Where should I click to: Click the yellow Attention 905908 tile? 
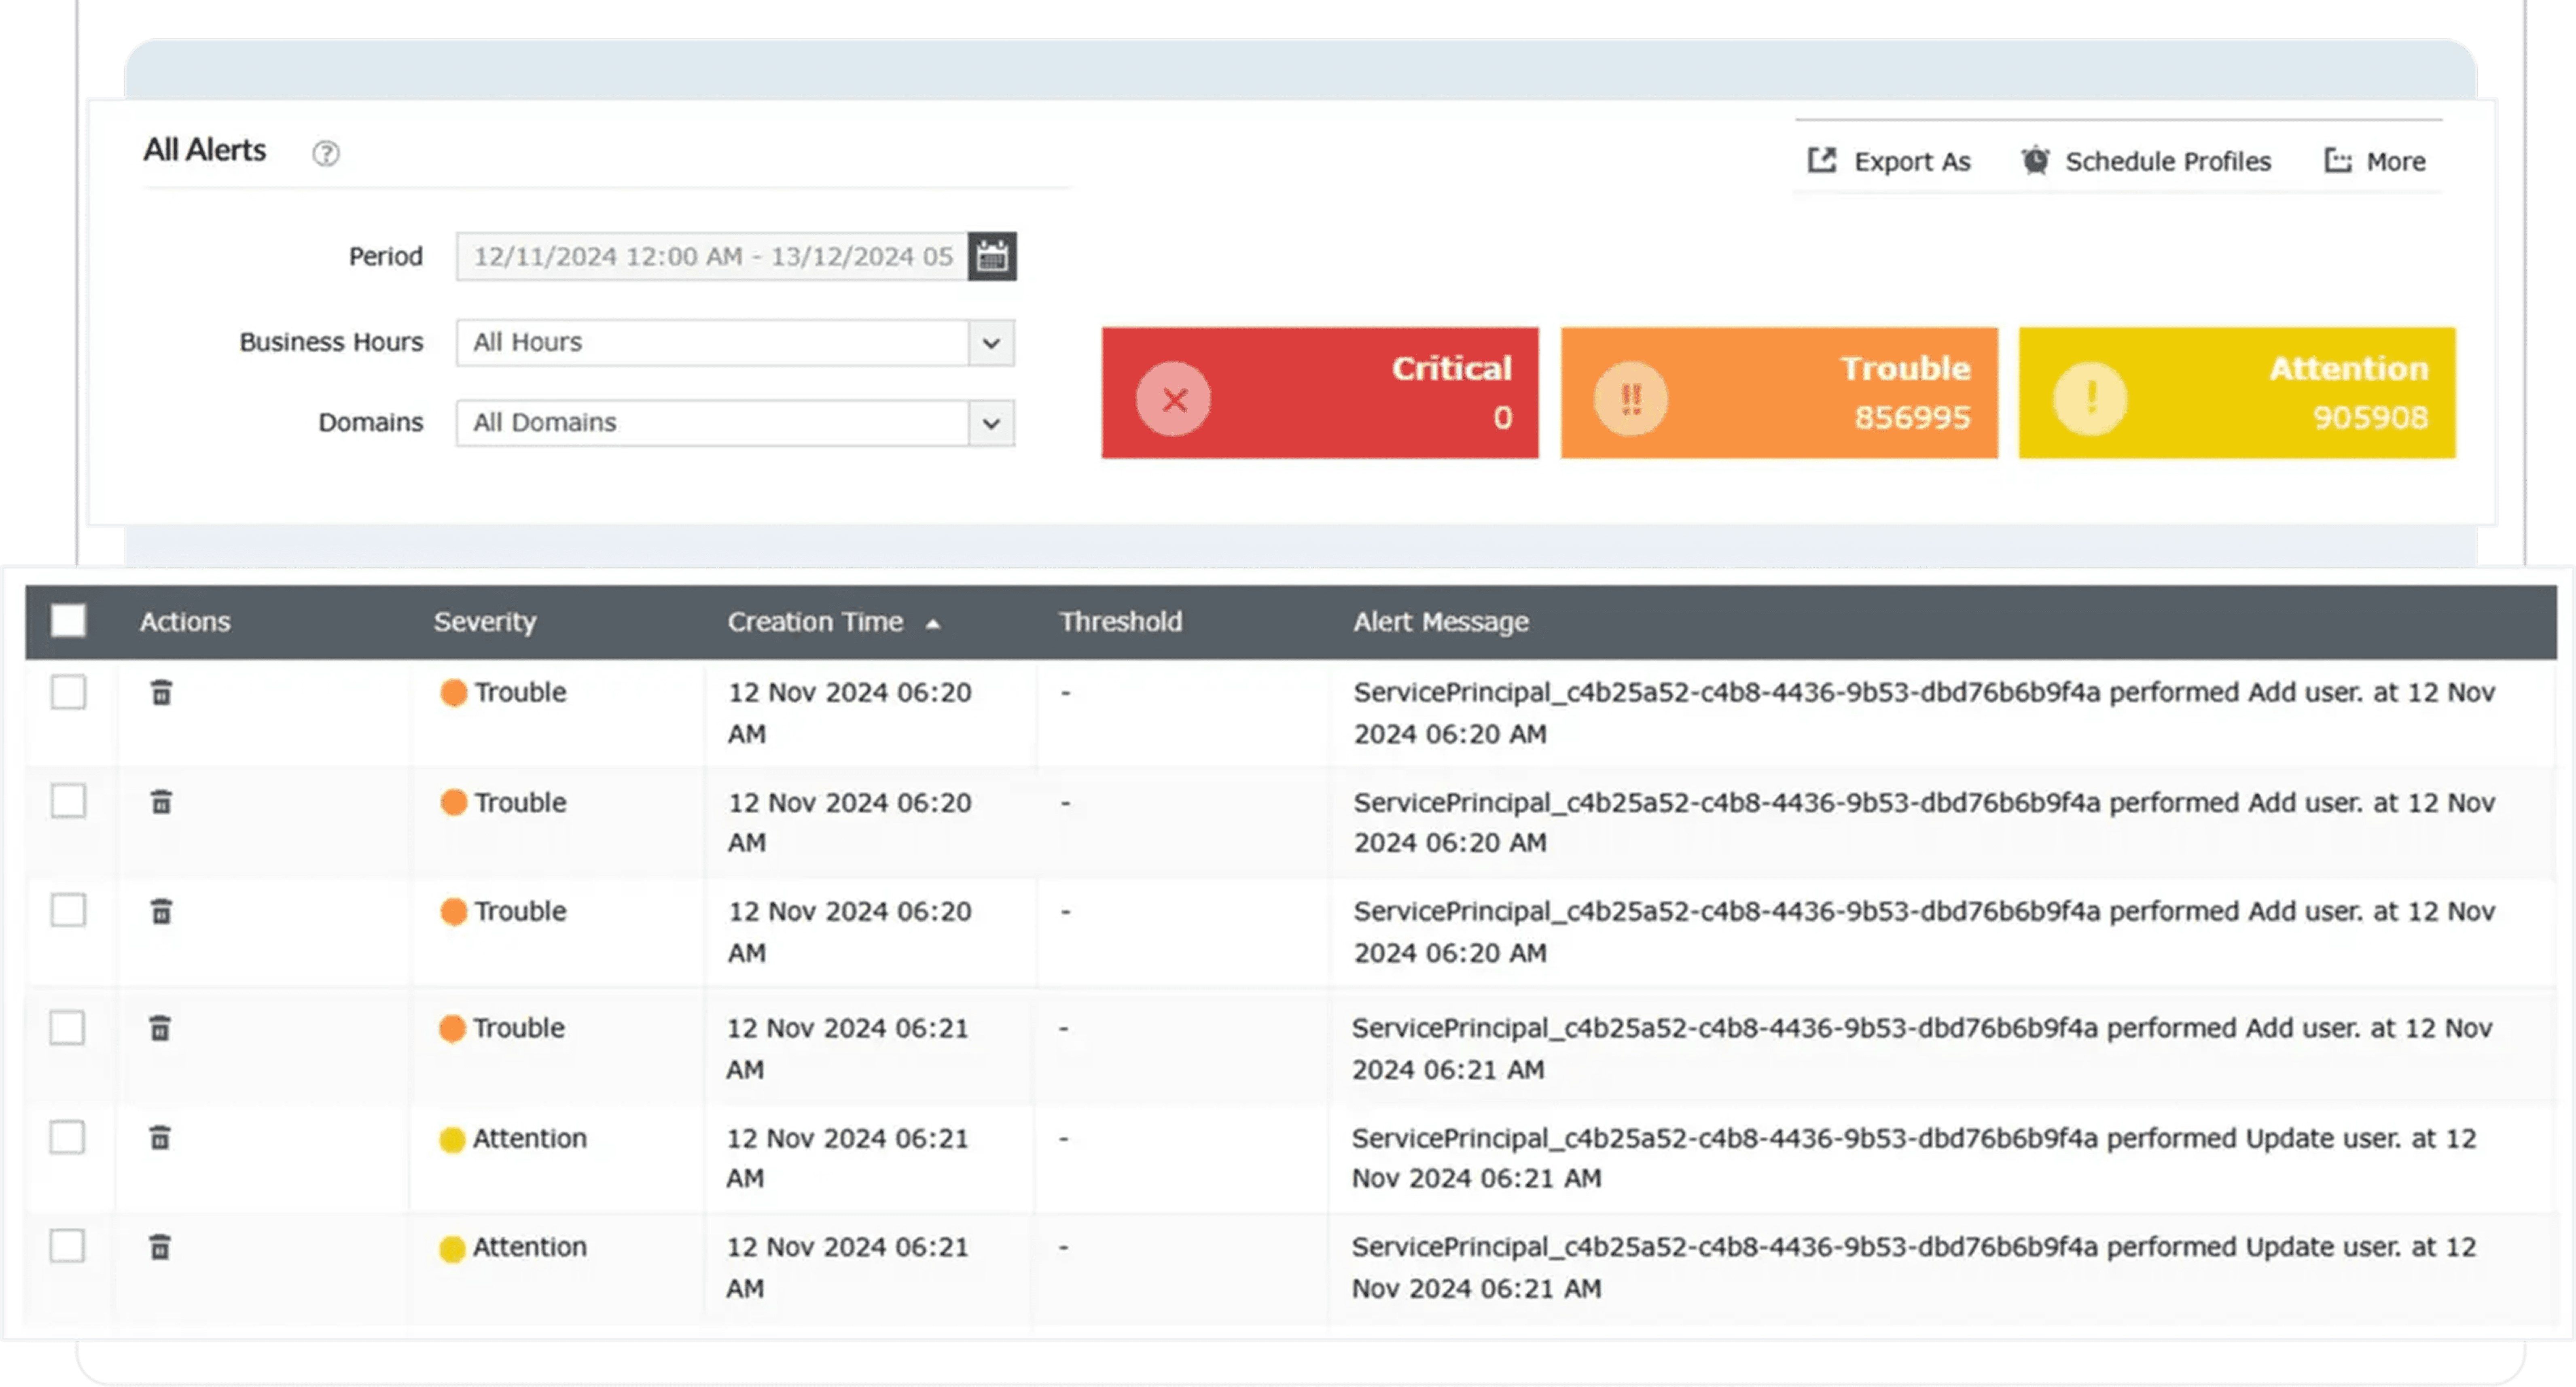coord(2236,393)
